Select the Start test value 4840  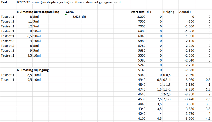click(x=142, y=85)
